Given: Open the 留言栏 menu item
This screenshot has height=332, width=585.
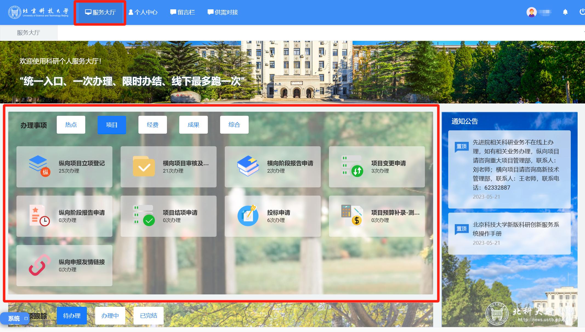Looking at the screenshot, I should click(x=183, y=12).
